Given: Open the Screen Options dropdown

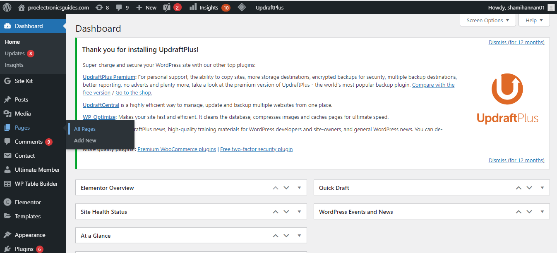Looking at the screenshot, I should [487, 20].
